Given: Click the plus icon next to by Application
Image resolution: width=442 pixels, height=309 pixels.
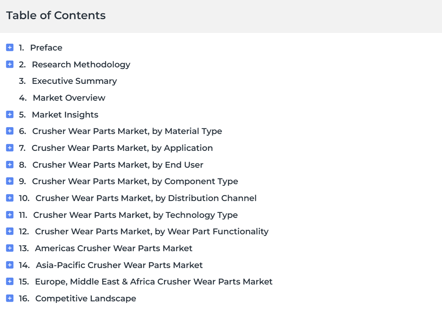Looking at the screenshot, I should click(10, 147).
